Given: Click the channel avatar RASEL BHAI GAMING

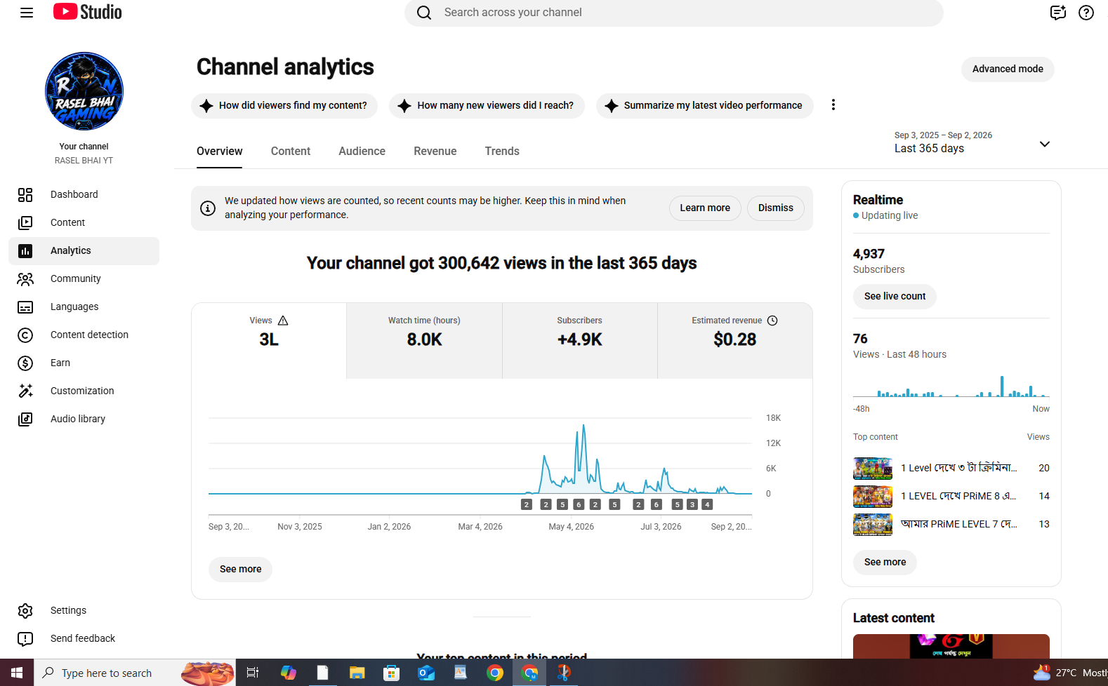Looking at the screenshot, I should click(x=84, y=91).
